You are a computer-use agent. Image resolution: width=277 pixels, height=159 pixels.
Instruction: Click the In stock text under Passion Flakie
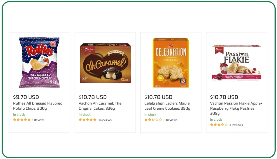216,119
